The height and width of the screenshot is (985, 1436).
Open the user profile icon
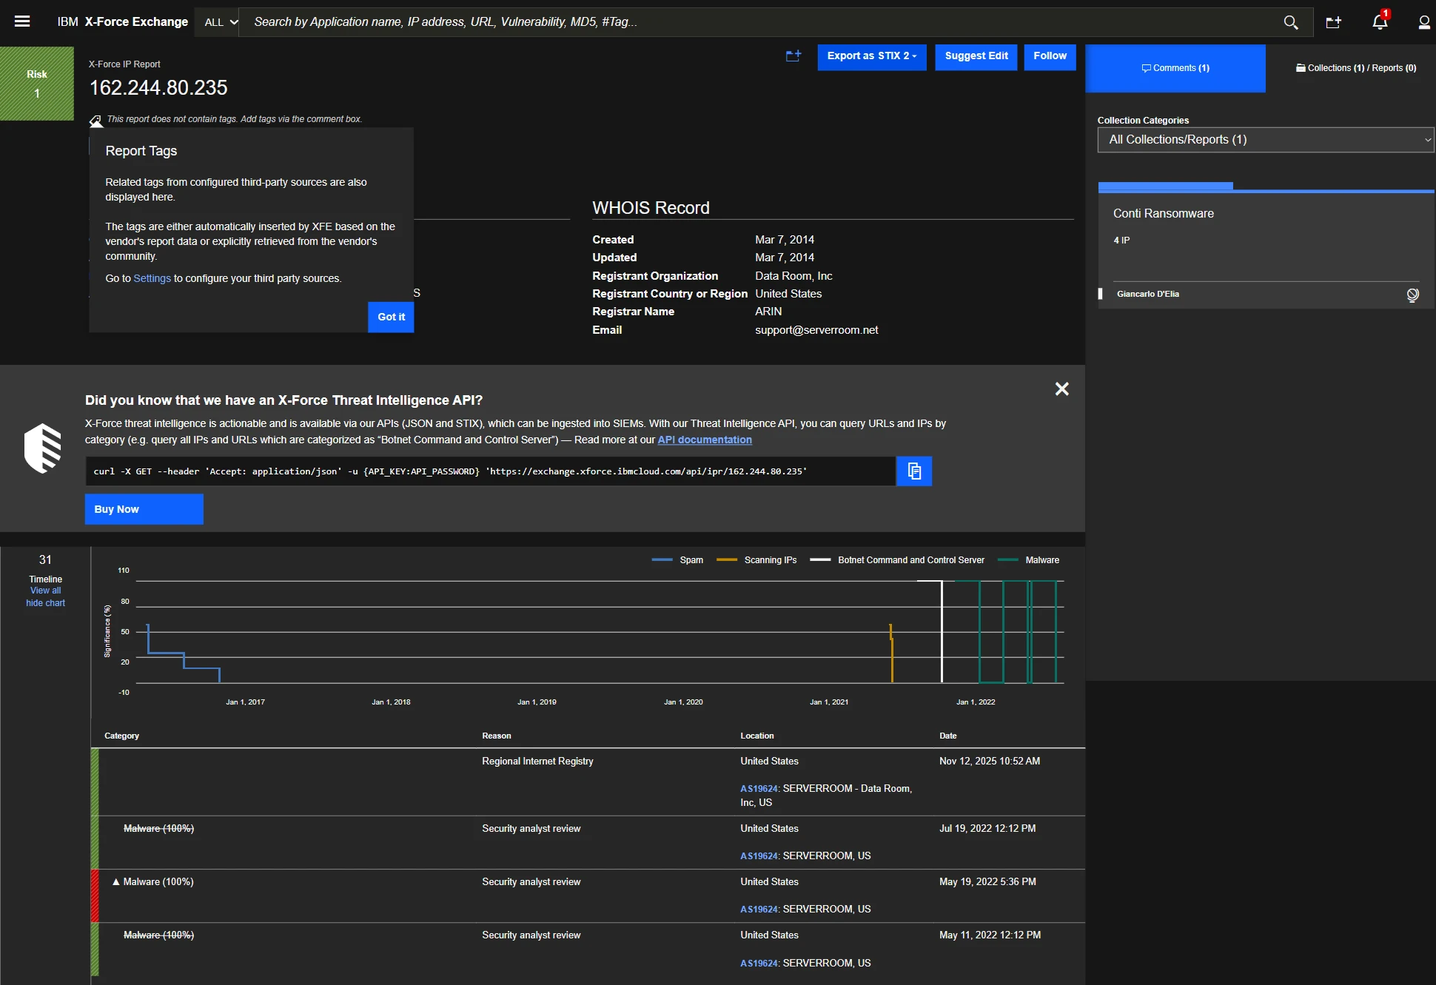(x=1423, y=22)
